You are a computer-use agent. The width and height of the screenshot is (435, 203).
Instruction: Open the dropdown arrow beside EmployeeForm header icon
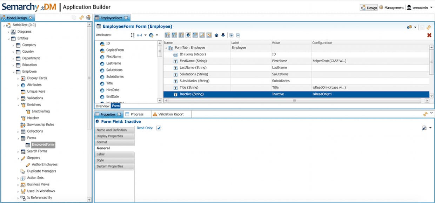pos(415,27)
